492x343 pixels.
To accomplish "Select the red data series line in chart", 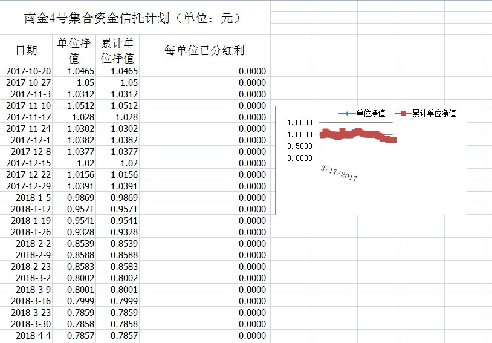I will tap(358, 134).
